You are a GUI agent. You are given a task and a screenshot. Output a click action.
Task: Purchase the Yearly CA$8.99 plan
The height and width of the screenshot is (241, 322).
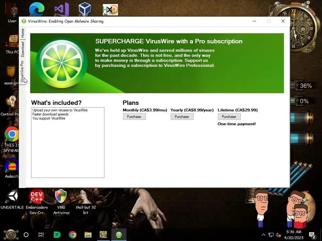182,117
